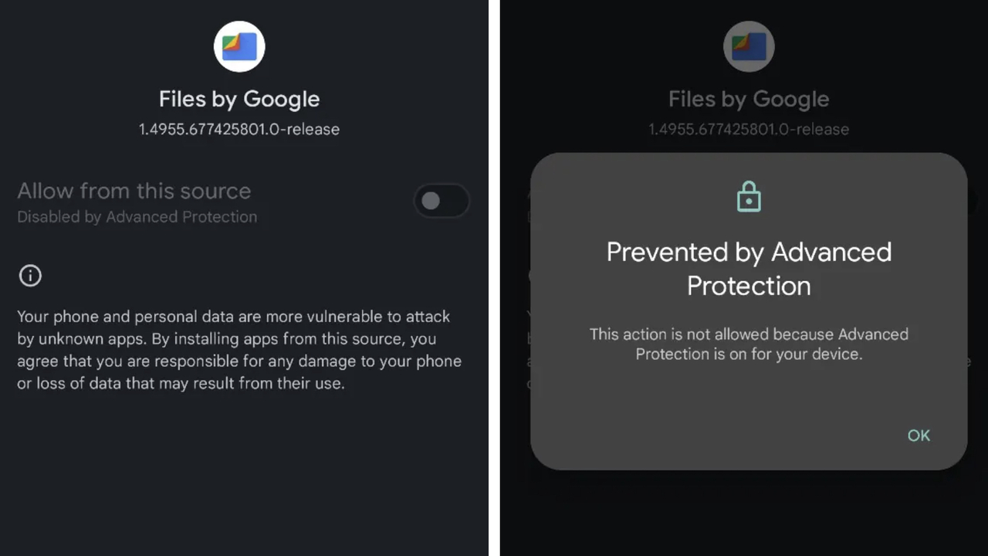
Task: Tap the unknown apps warning paragraph
Action: (x=239, y=350)
